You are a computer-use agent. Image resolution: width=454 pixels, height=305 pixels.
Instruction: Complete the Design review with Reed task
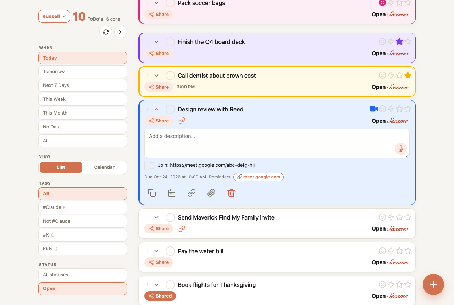(x=170, y=109)
